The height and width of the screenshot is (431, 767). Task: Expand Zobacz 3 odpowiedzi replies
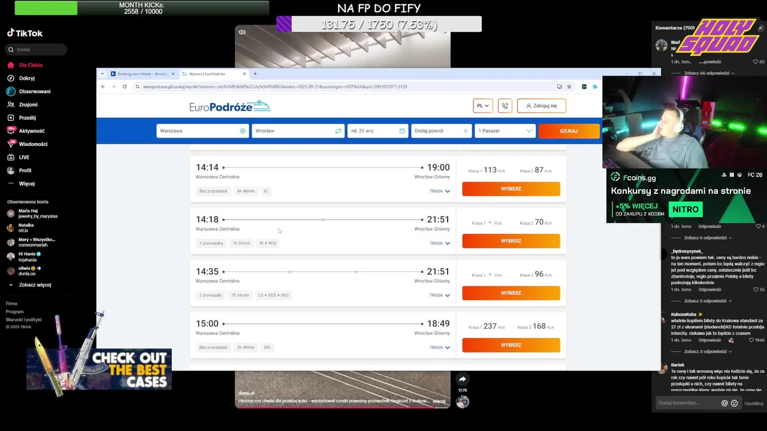click(x=708, y=351)
